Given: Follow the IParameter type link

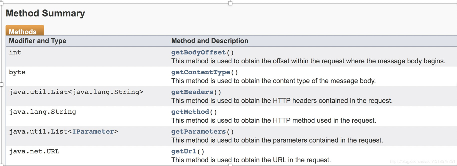Looking at the screenshot, I should (93, 132).
